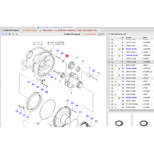
Task: Uncheck the box for HOLDER row 8
Action: (x=109, y=62)
